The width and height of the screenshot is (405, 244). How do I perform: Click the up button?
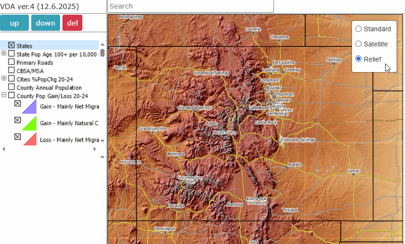coord(14,23)
